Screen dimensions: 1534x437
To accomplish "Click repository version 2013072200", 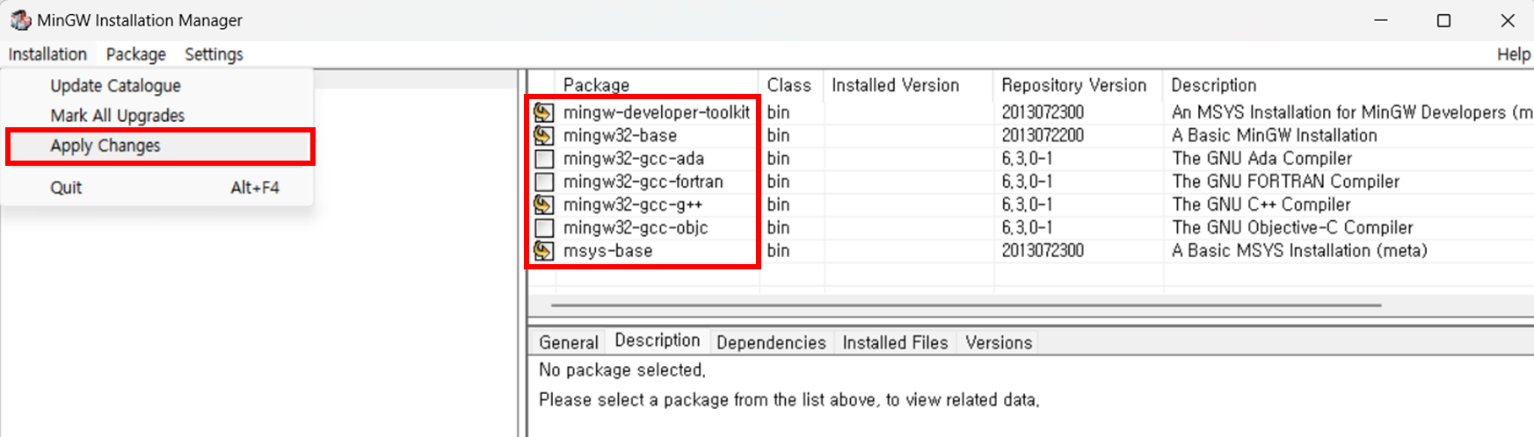I will (1043, 135).
